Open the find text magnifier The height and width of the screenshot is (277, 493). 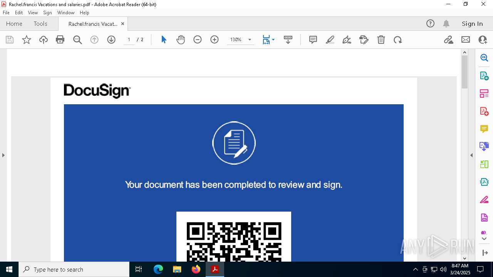click(77, 40)
